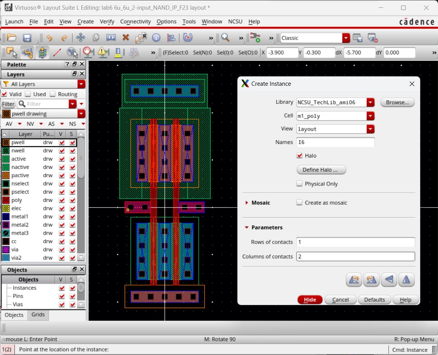Toggle selectable checkbox for poly layer

(72, 200)
